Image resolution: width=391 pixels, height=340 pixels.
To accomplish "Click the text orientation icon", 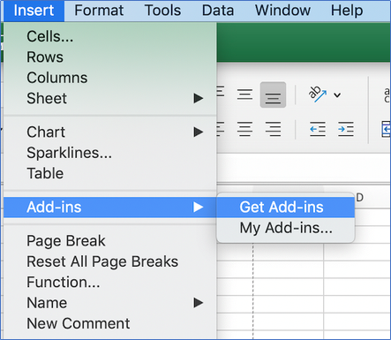I will [317, 94].
